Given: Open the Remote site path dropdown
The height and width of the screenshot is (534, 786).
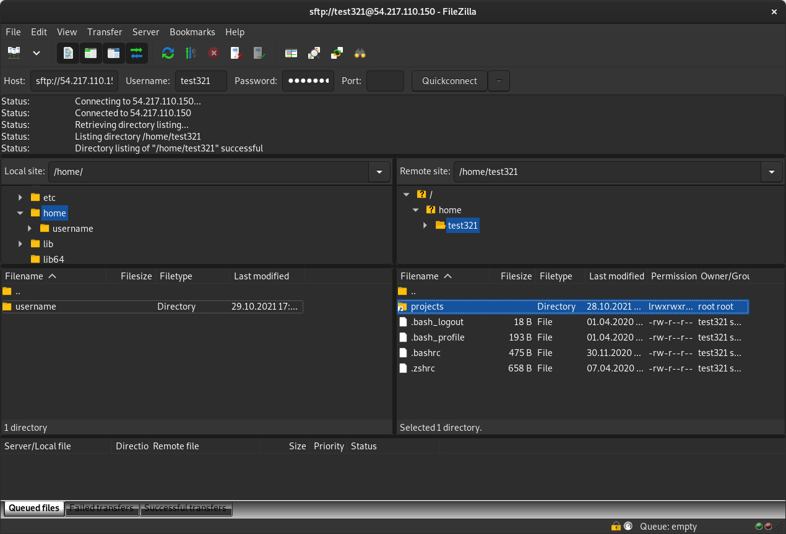Looking at the screenshot, I should [771, 172].
